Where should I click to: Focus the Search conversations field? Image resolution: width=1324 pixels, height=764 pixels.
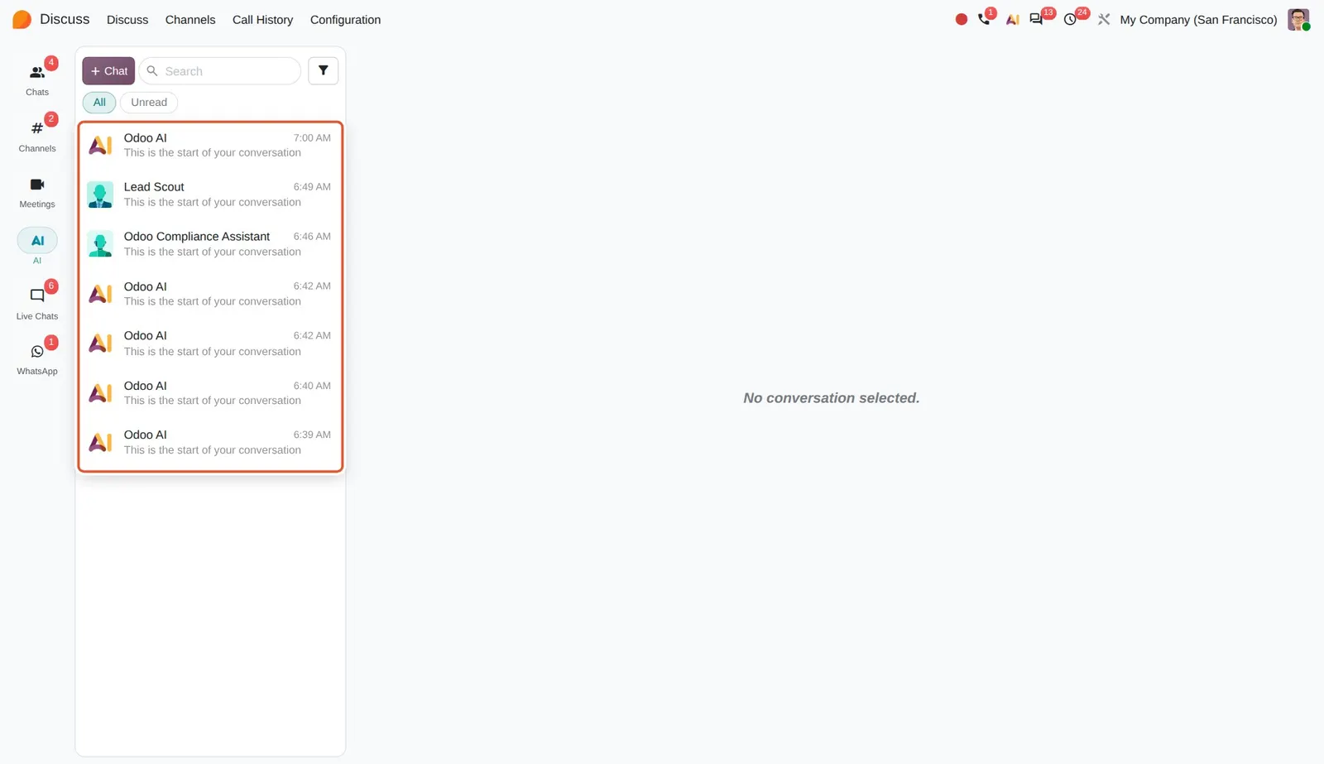pyautogui.click(x=220, y=71)
